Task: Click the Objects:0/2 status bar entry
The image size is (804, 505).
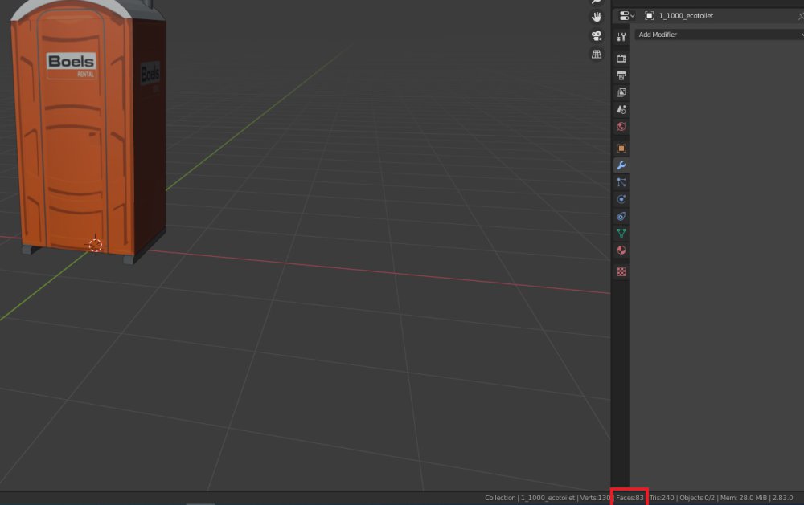Action: coord(697,498)
